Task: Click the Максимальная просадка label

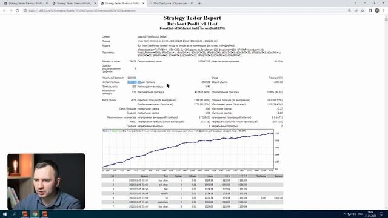Action: [x=151, y=92]
